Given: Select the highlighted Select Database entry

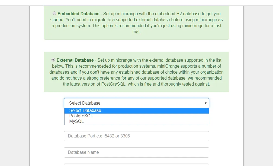Looking at the screenshot, I should (85, 110).
